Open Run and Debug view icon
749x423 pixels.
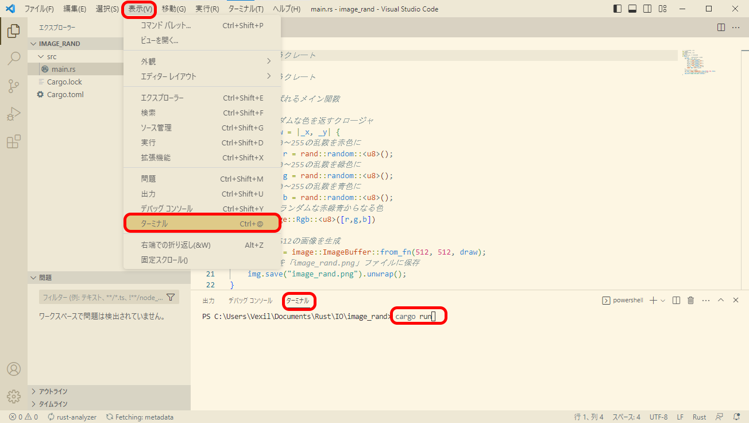14,114
